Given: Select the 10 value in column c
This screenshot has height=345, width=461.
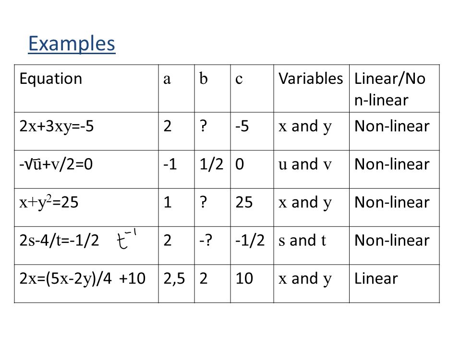Looking at the screenshot, I should pyautogui.click(x=244, y=278).
